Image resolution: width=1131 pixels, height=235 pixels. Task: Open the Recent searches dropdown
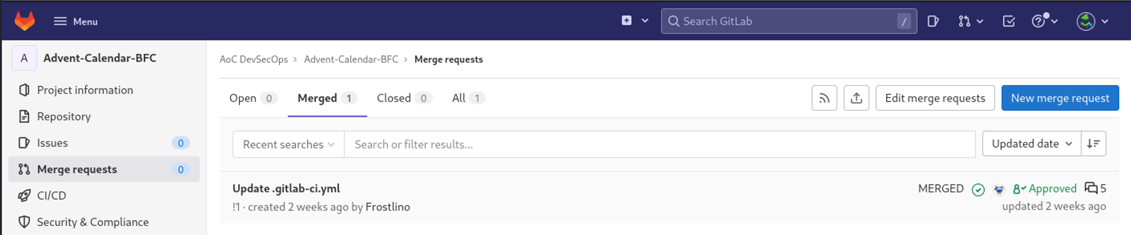tap(288, 144)
